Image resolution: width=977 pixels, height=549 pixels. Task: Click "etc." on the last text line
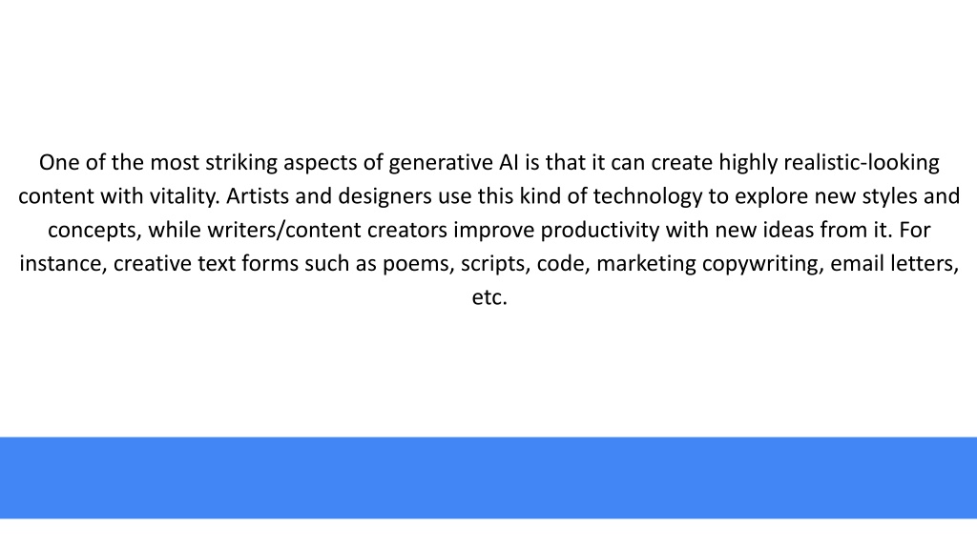pos(489,297)
